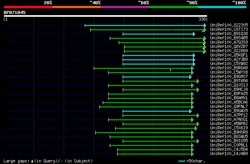Open hit UniRef100_B9GM07
The image size is (250, 164).
click(x=229, y=76)
